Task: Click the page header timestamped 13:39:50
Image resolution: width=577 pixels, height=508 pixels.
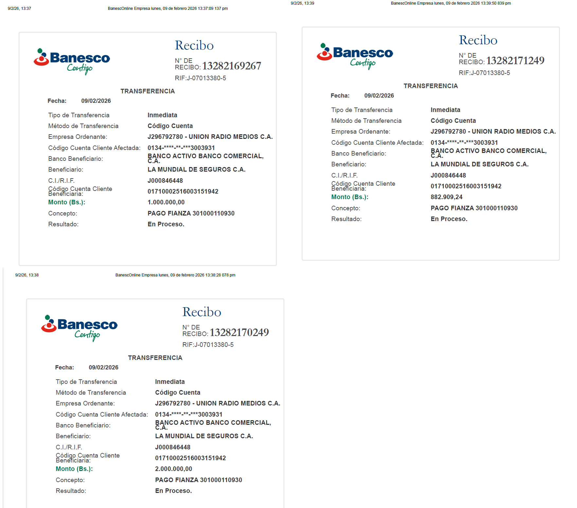Action: pos(451,3)
